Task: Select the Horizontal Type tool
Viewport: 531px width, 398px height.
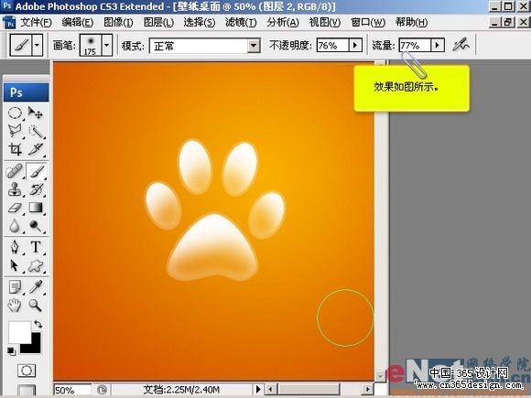Action: point(36,247)
